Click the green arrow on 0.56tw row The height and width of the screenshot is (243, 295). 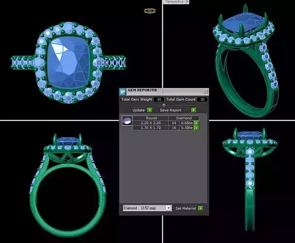pos(197,123)
